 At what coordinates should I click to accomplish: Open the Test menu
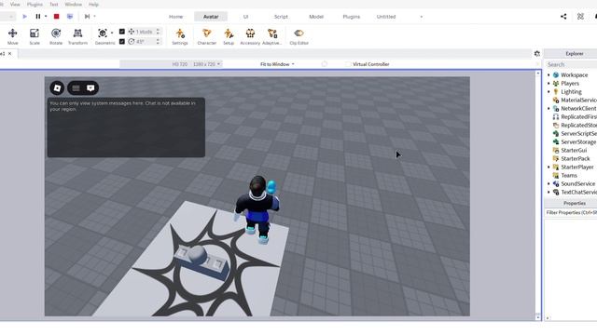tap(54, 5)
